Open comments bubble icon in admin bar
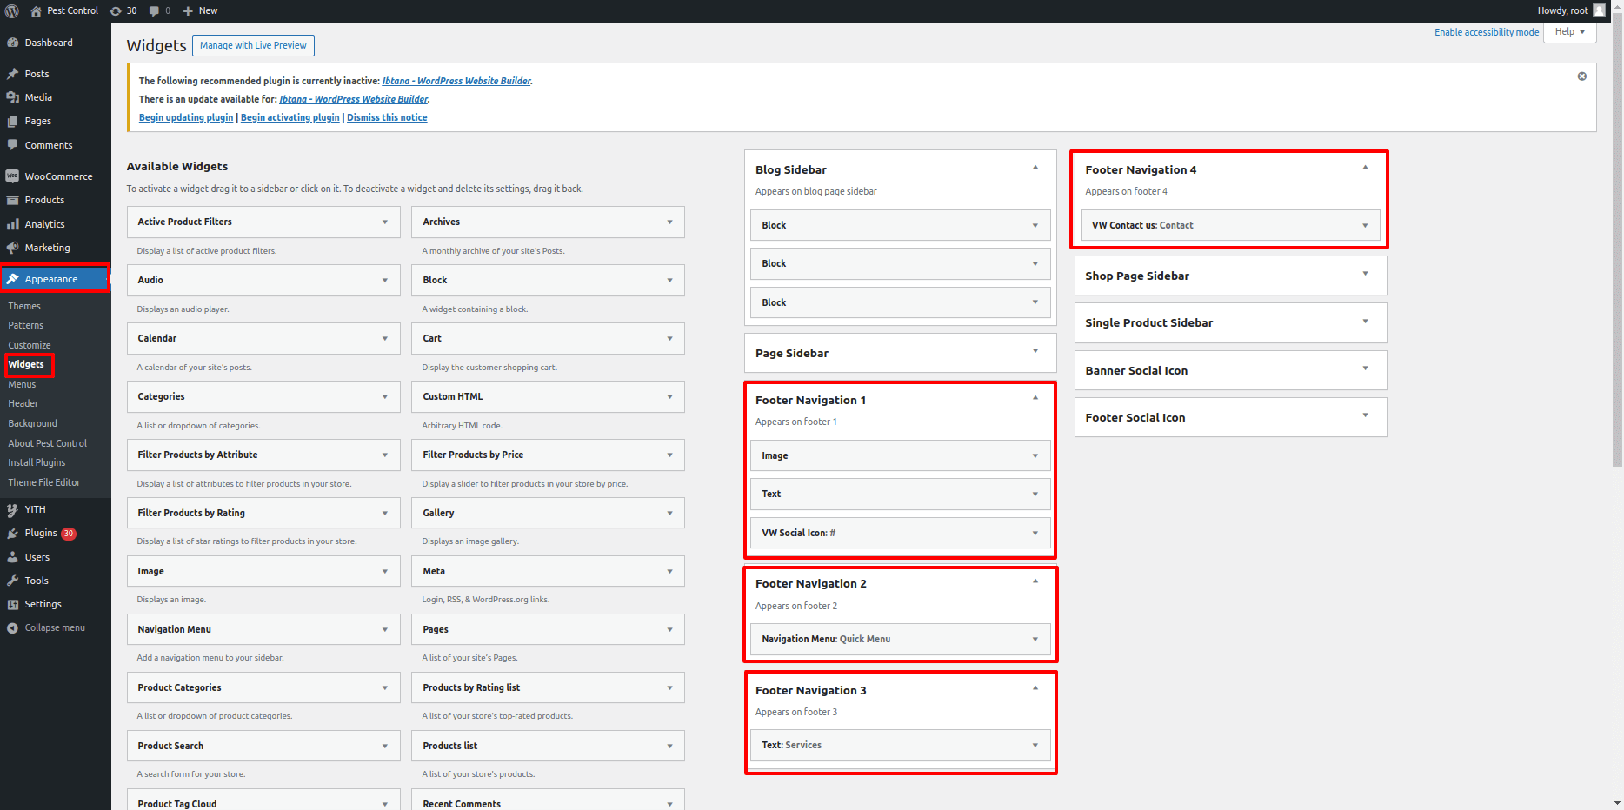Screen dimensions: 1624x810 pyautogui.click(x=155, y=11)
